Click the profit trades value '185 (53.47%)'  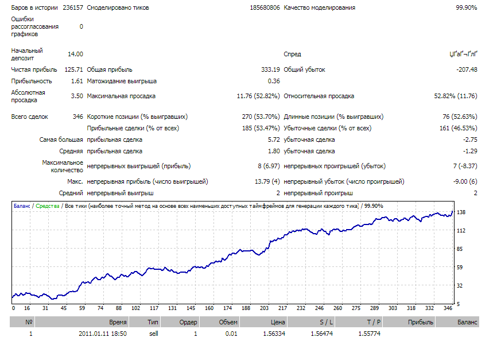(x=261, y=128)
